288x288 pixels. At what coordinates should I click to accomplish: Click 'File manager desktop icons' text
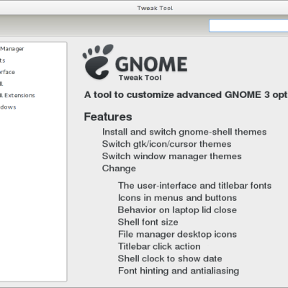tap(177, 234)
